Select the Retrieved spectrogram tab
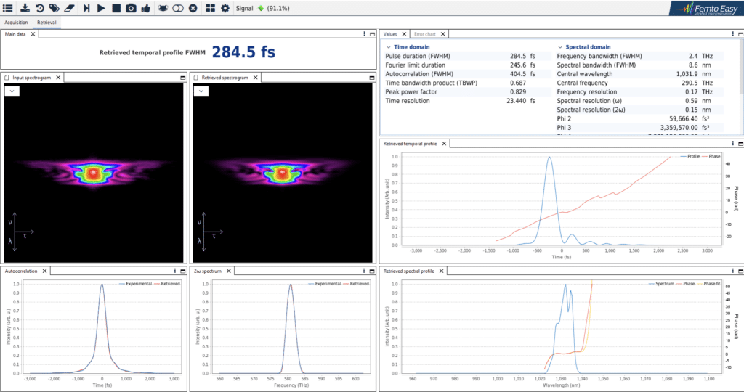Image resolution: width=744 pixels, height=392 pixels. (x=225, y=77)
